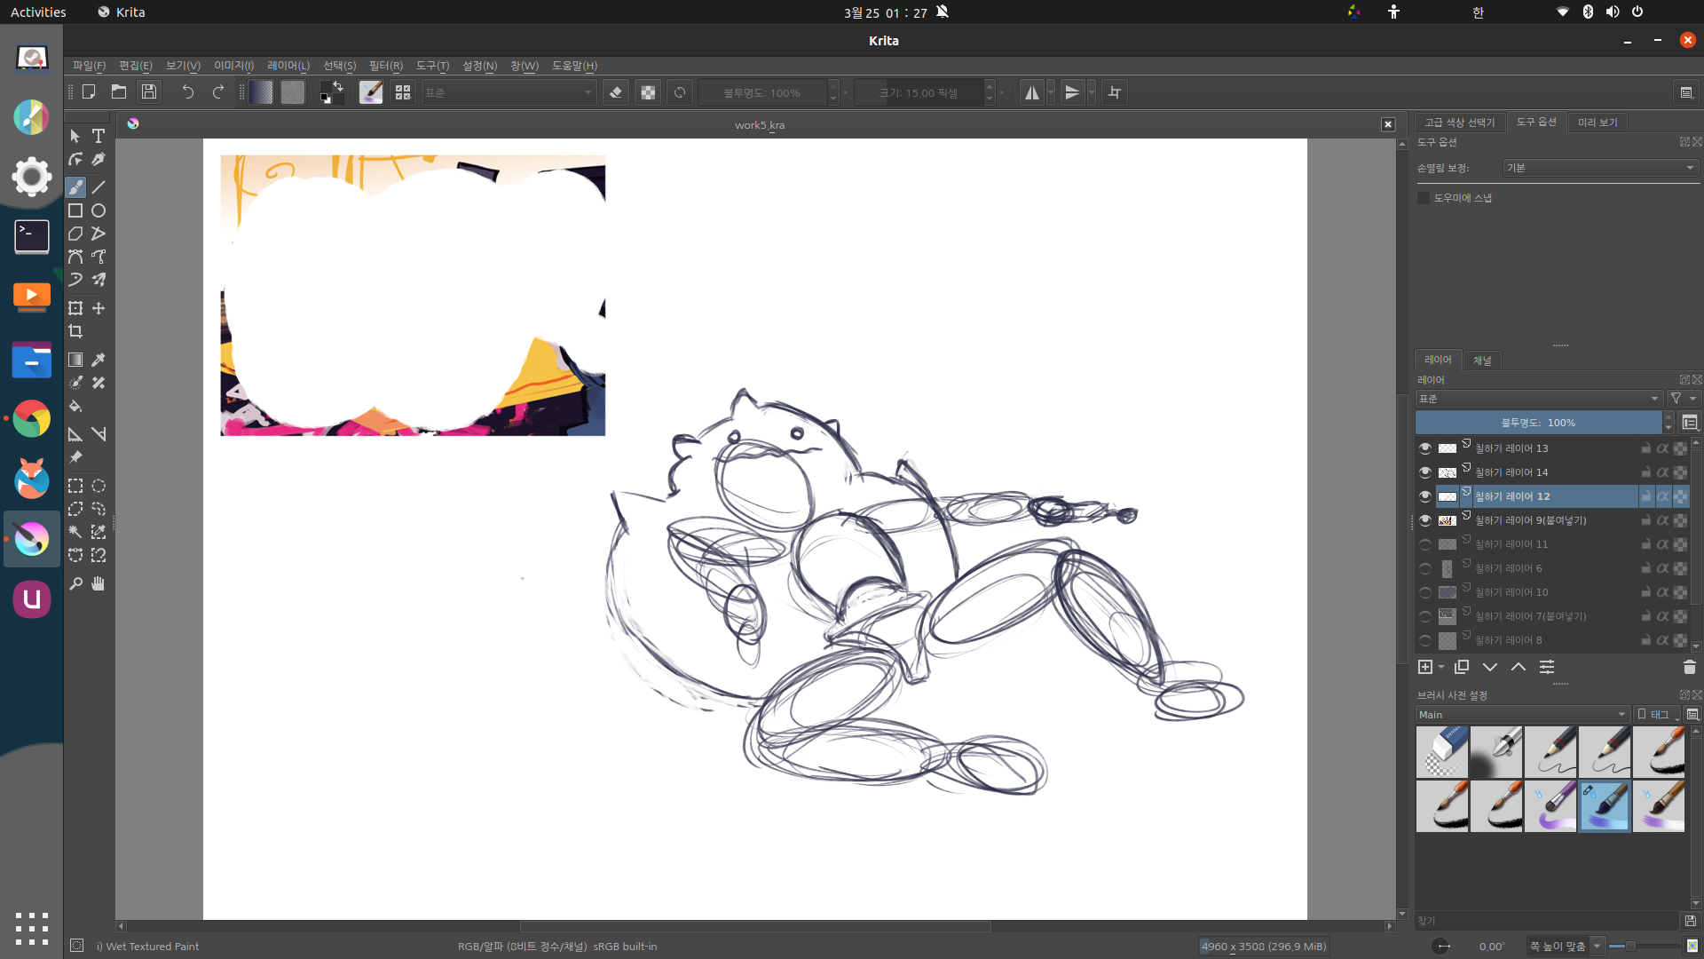This screenshot has height=959, width=1704.
Task: Select the Rectangular Selection tool
Action: pos(75,486)
